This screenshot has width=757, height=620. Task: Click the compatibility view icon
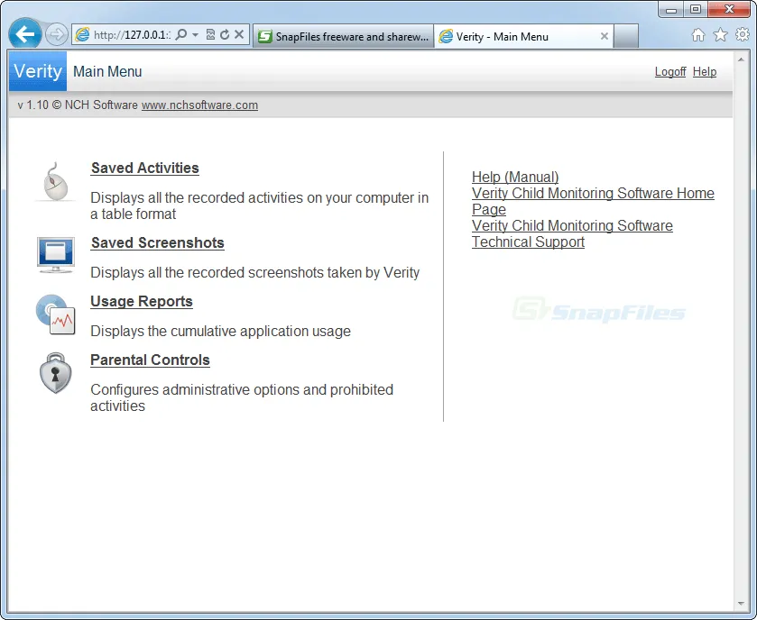(210, 35)
